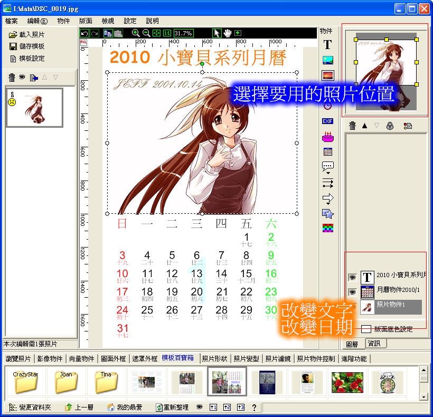433x417 pixels.
Task: Open the 物件 menu in the menu bar
Action: tap(63, 21)
